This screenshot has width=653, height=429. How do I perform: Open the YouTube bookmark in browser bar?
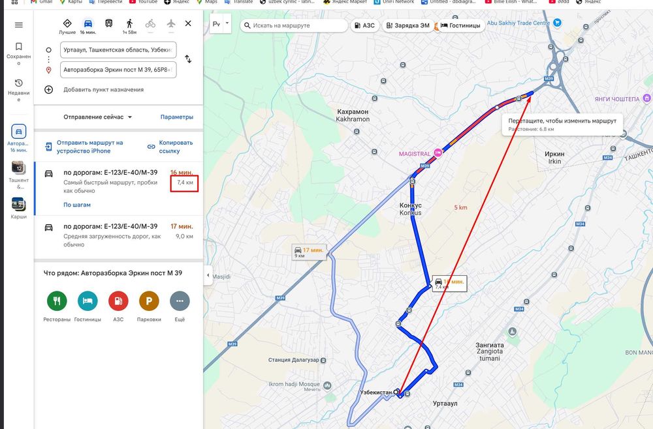click(x=143, y=2)
